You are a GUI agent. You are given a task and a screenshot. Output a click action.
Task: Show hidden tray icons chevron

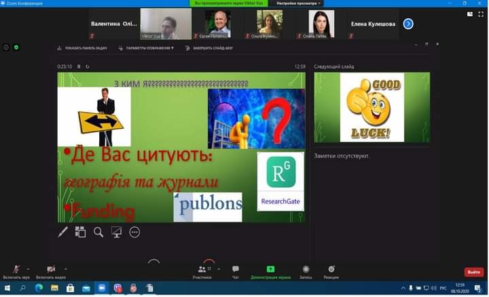point(403,288)
